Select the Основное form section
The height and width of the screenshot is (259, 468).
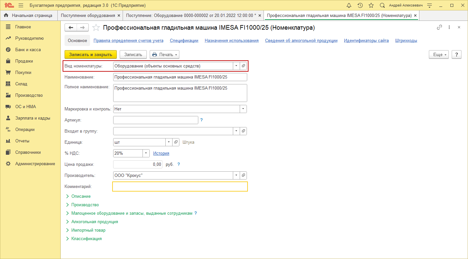(x=77, y=41)
